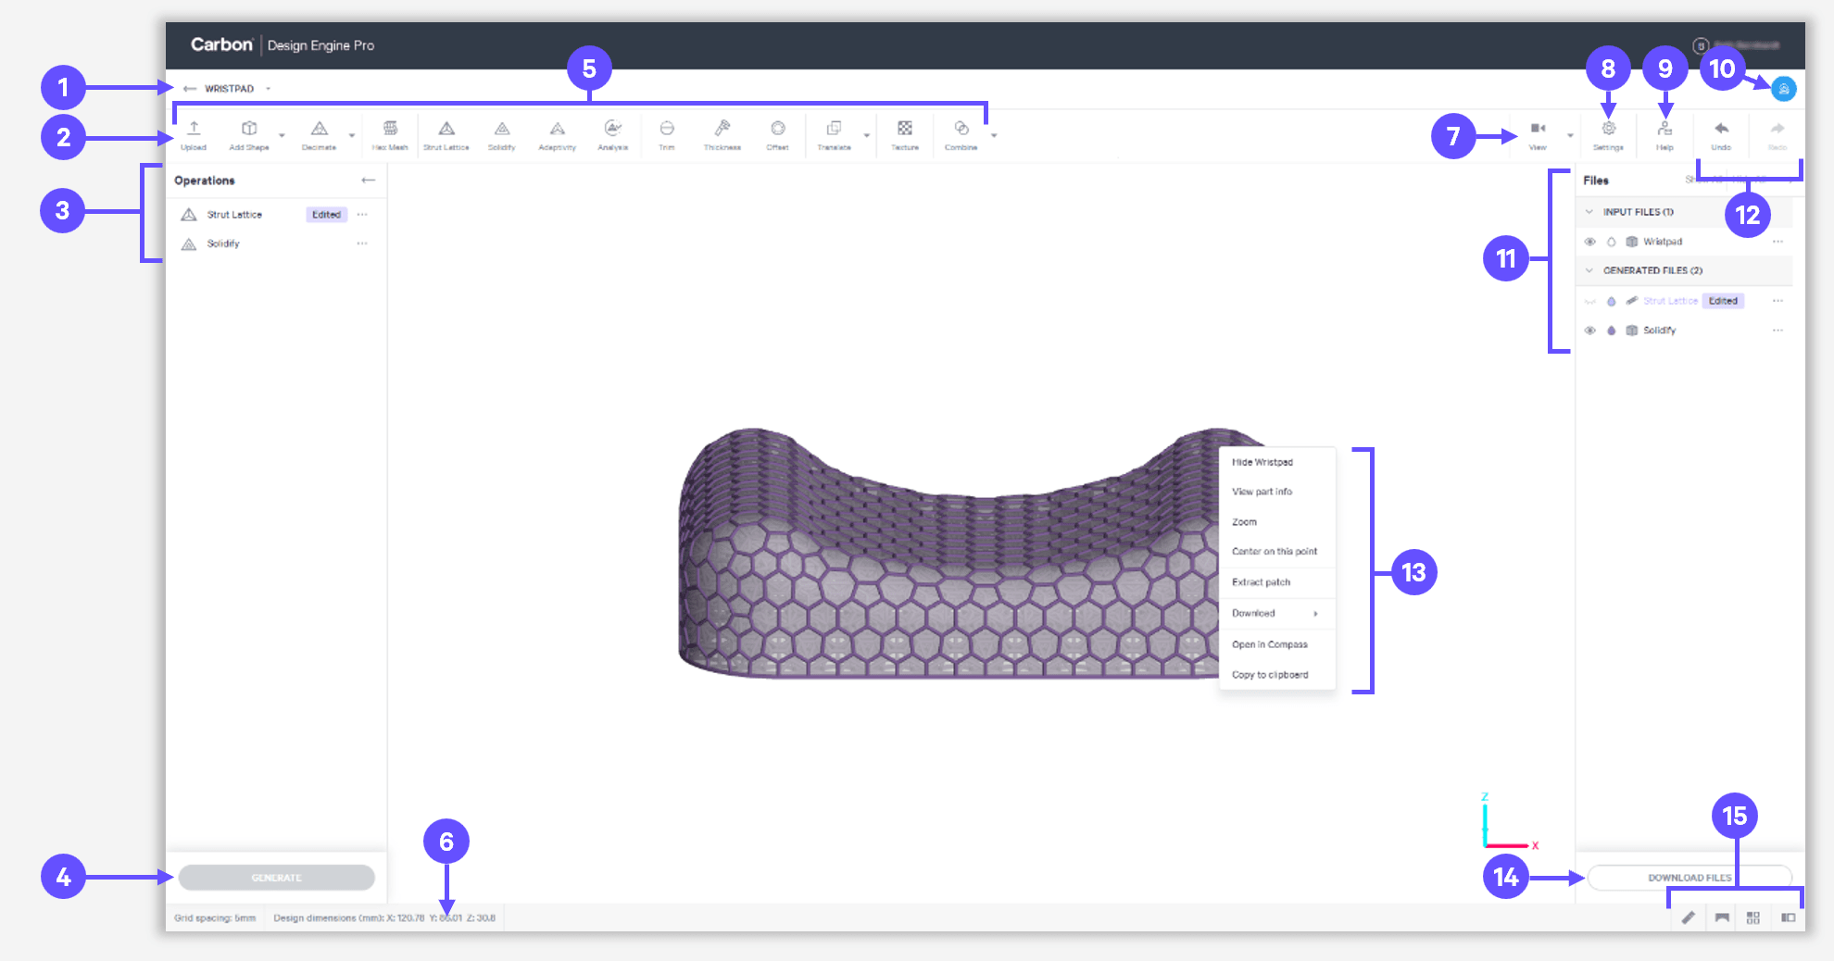1834x961 pixels.
Task: Choose Hide Wristpad from context menu
Action: (1276, 462)
